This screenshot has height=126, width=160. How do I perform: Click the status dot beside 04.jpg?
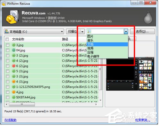click(x=14, y=50)
